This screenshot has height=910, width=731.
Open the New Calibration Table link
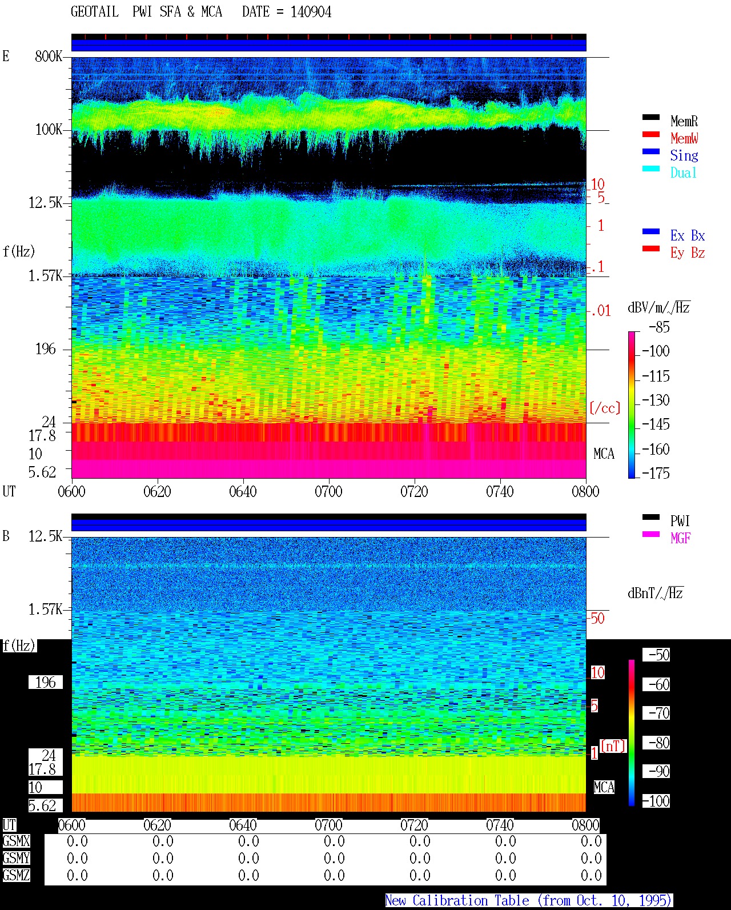coord(529,901)
